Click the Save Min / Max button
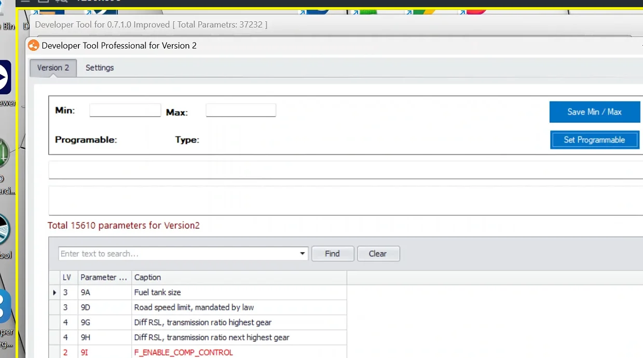Image resolution: width=643 pixels, height=358 pixels. [594, 112]
